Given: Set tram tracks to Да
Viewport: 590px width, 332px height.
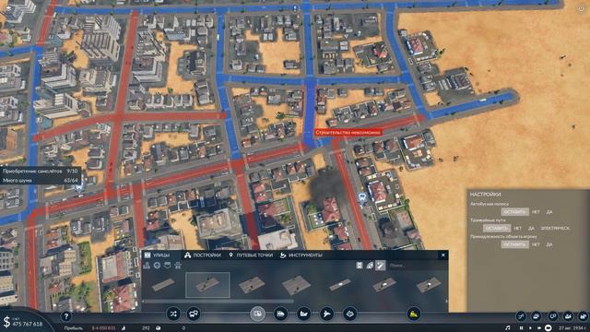Looking at the screenshot, I should (x=531, y=228).
